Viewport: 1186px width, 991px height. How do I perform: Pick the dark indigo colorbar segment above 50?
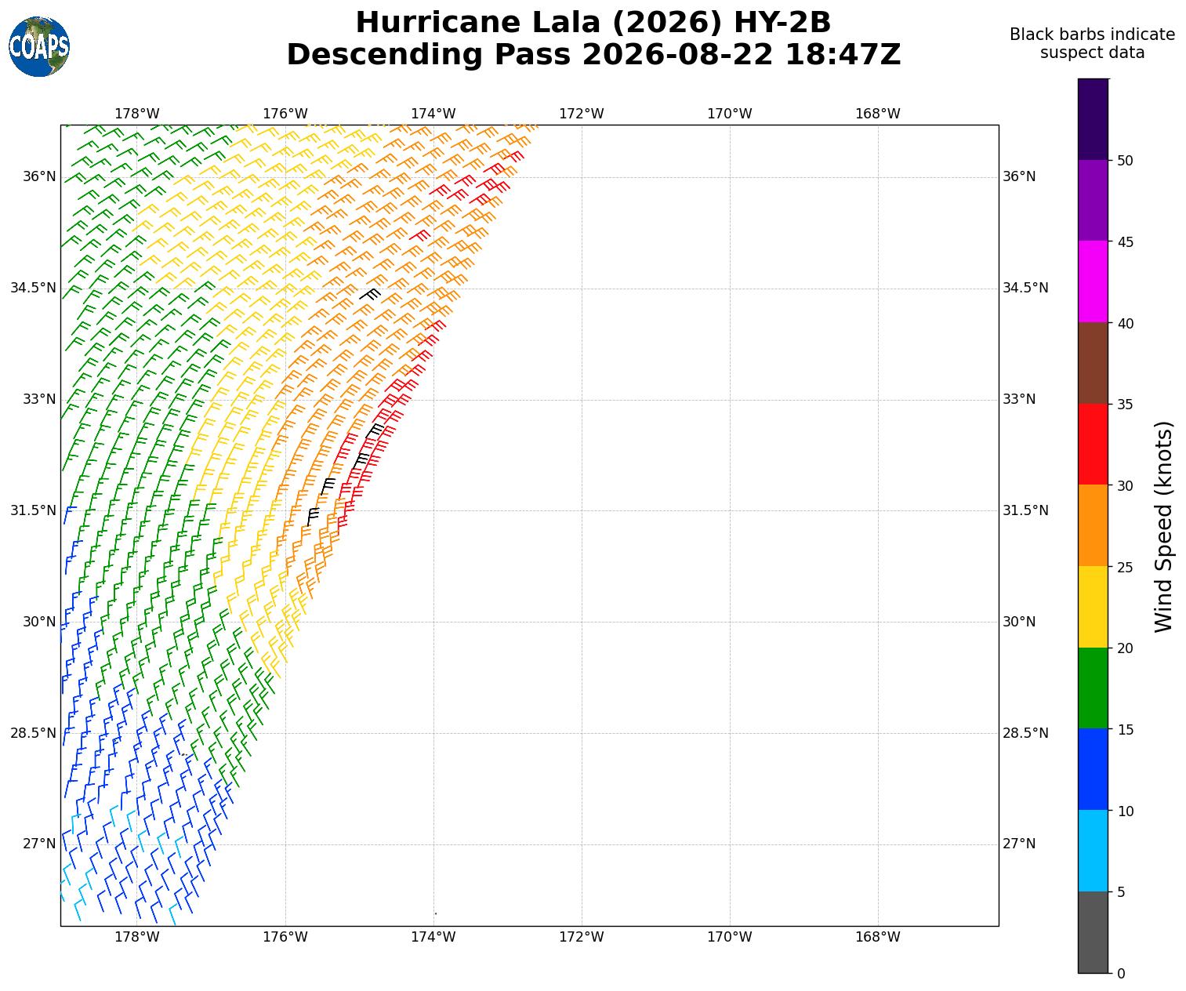(x=1094, y=119)
